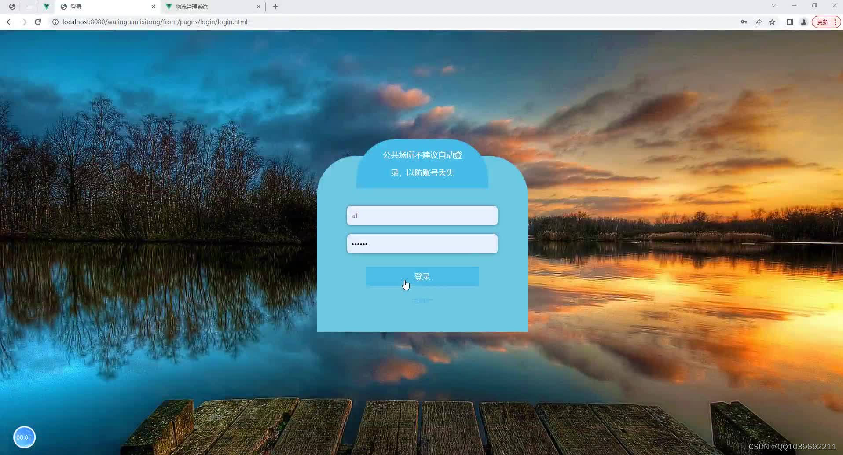Select the 登录 tab
Screen dimensions: 843x455
(x=108, y=7)
